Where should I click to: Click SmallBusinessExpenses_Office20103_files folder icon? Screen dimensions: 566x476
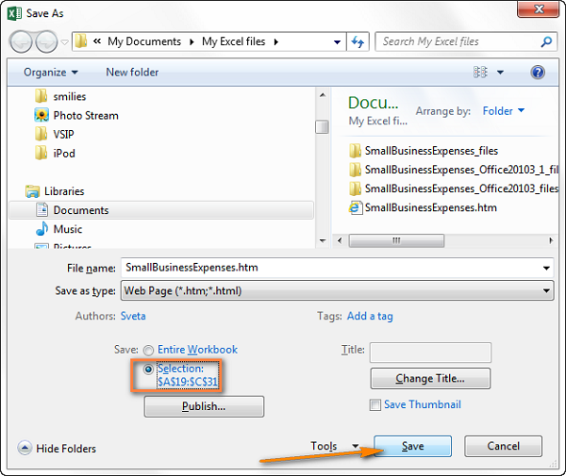point(355,189)
